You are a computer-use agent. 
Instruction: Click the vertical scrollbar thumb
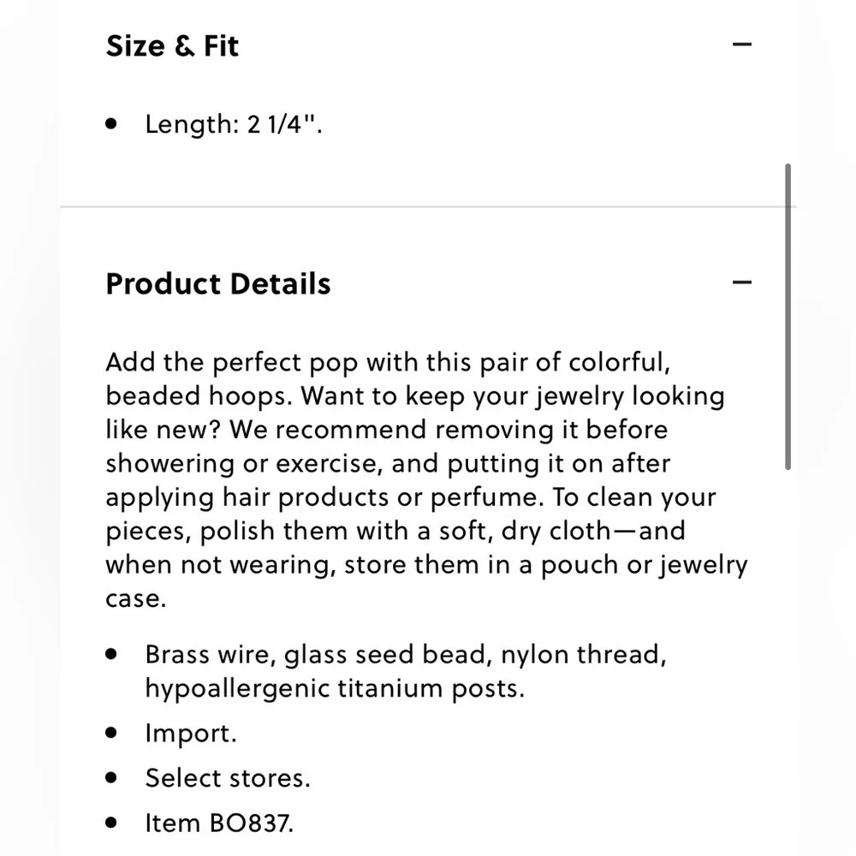788,317
